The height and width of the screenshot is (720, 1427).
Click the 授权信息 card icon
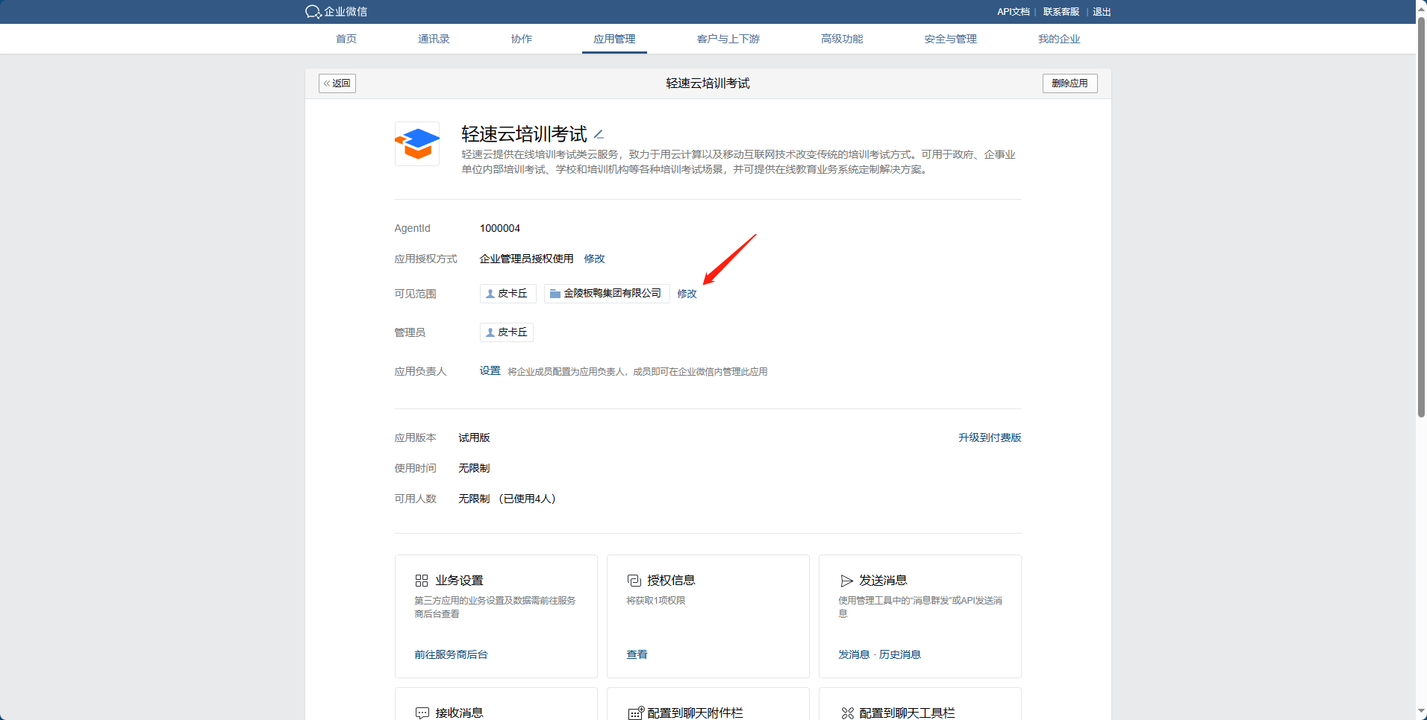coord(634,581)
